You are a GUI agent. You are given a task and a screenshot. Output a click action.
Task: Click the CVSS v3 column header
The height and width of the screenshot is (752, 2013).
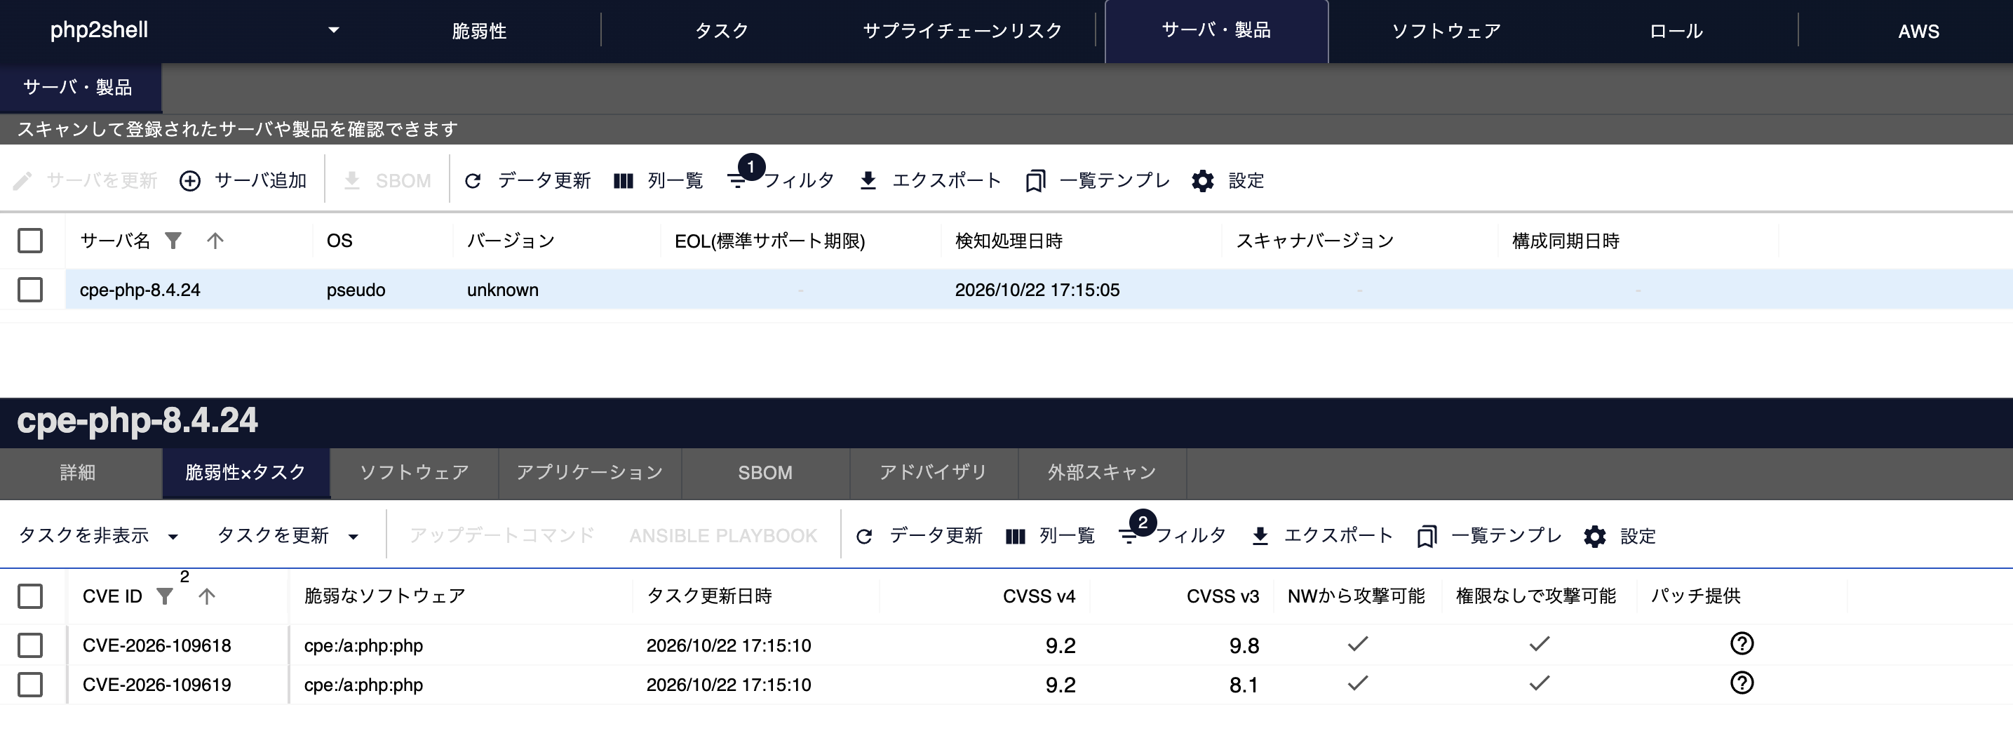coord(1222,596)
